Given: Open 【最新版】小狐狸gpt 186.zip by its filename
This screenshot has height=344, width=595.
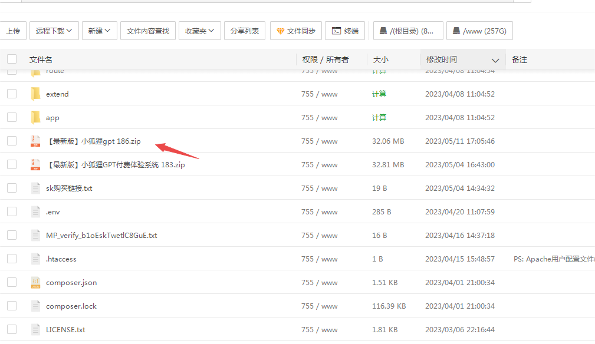Looking at the screenshot, I should 94,141.
